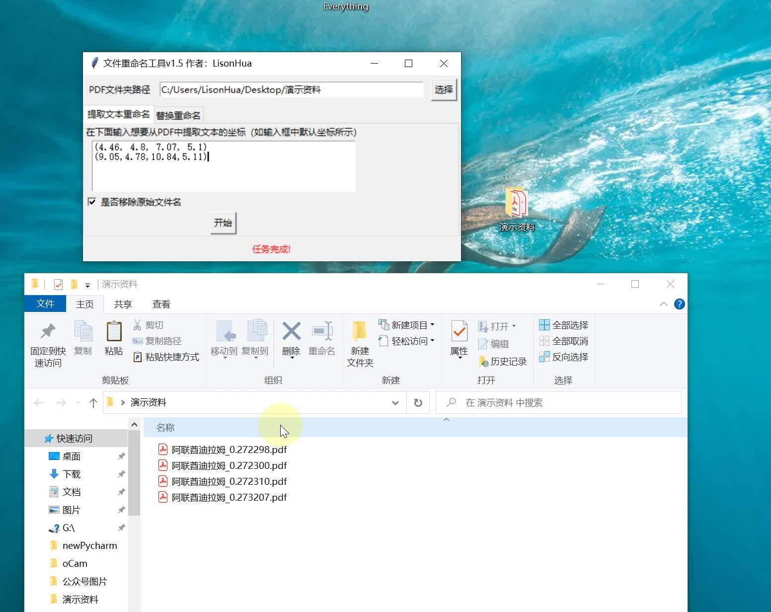Viewport: 771px width, 612px height.
Task: Click the 复制 (Copy) icon in ribbon
Action: coord(82,338)
